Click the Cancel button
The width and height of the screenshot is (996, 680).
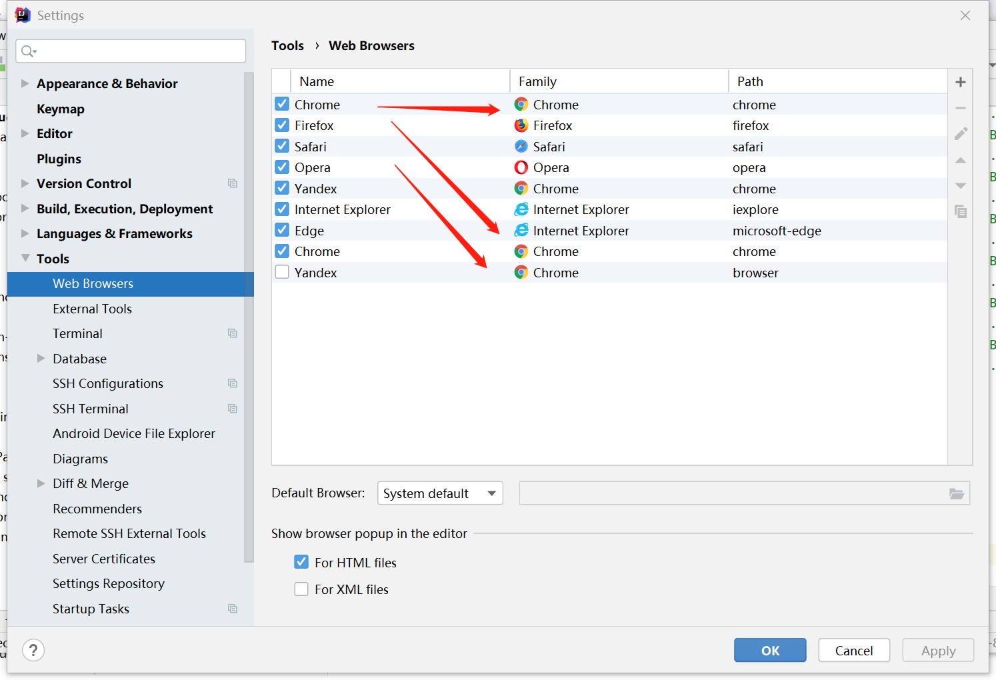tap(854, 650)
